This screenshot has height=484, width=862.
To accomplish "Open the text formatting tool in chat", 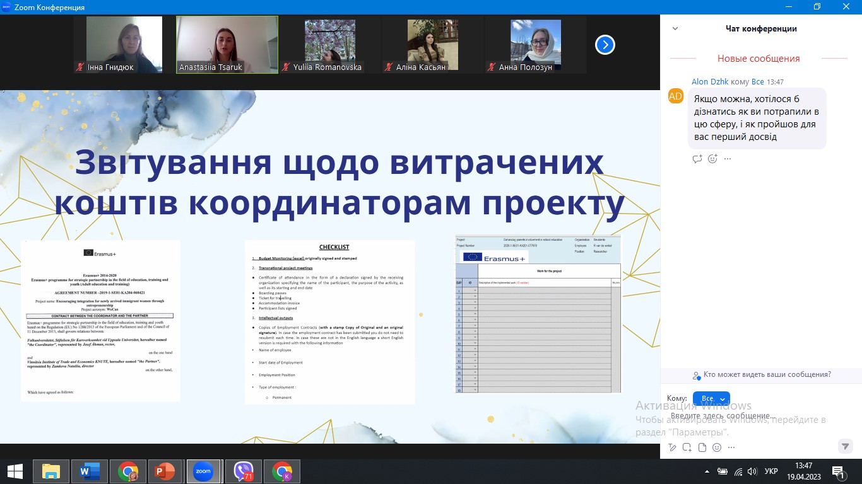I will pyautogui.click(x=672, y=447).
